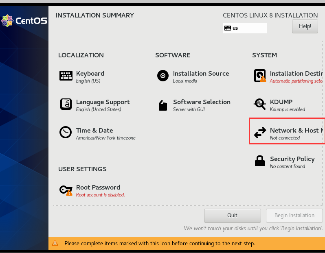The width and height of the screenshot is (325, 253).
Task: Click 'Kdump is enabled' text
Action: [287, 109]
